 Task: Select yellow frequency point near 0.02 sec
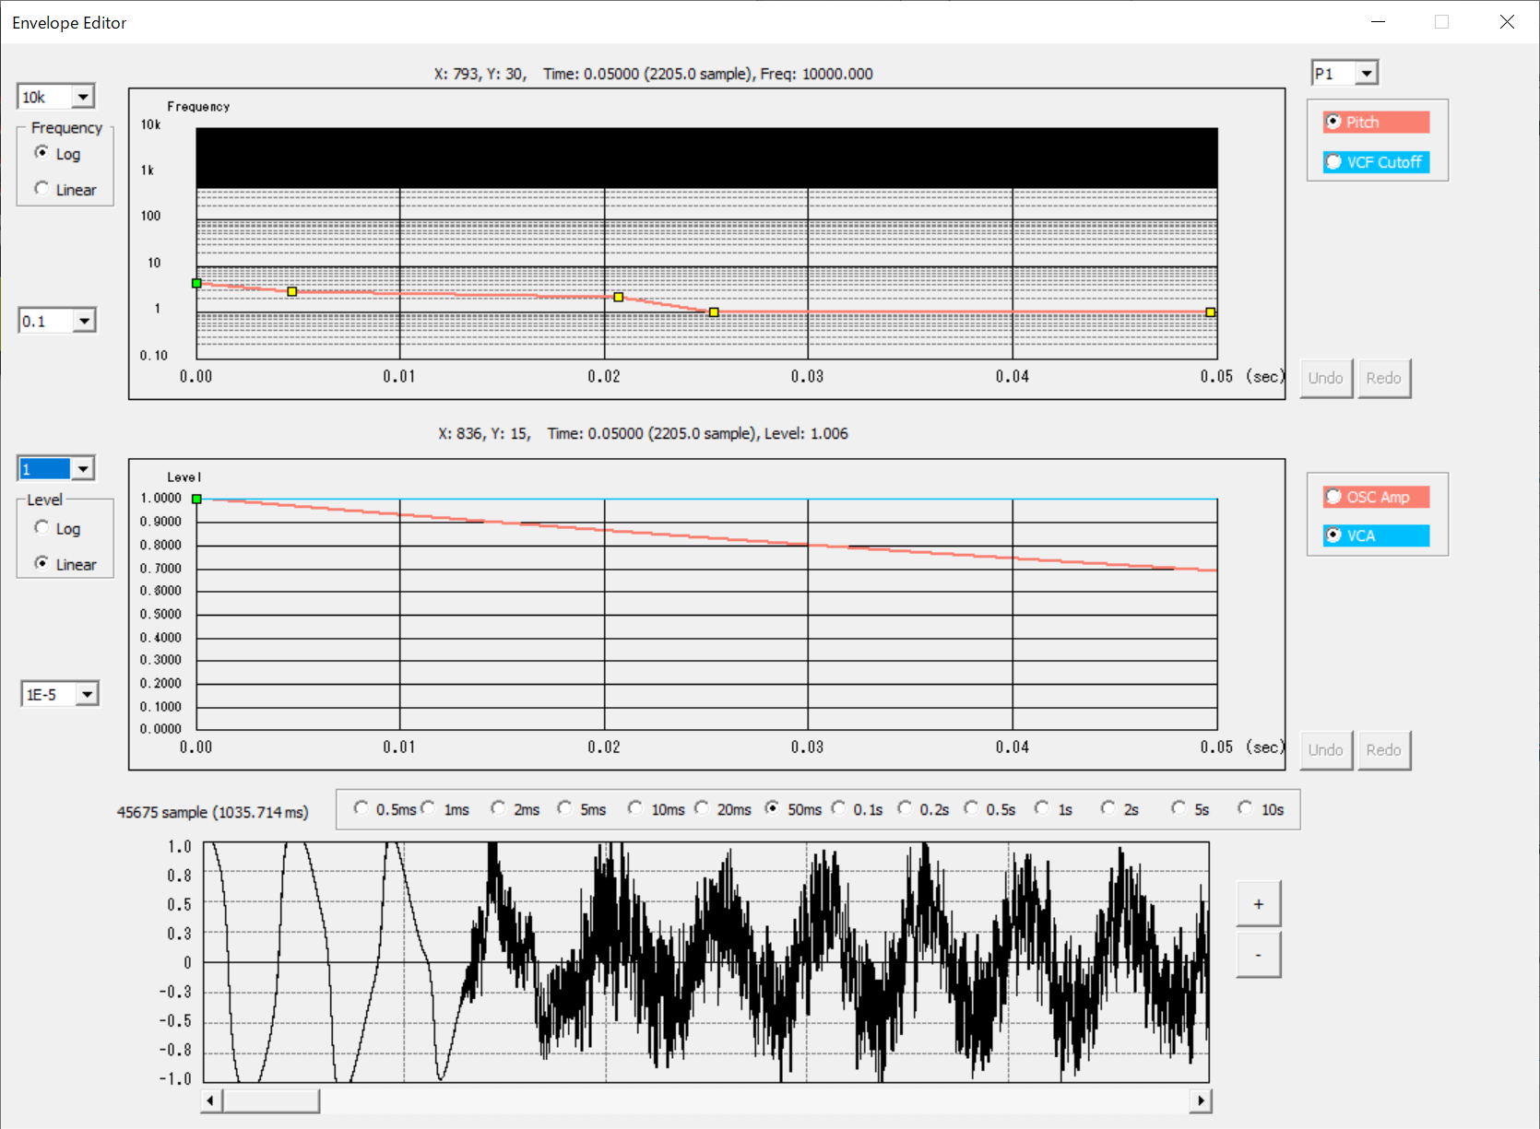click(618, 297)
